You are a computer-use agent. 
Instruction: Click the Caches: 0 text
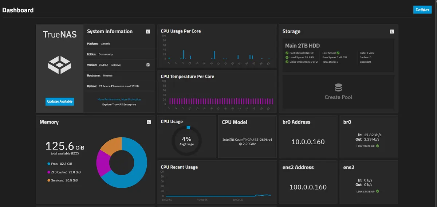click(365, 57)
